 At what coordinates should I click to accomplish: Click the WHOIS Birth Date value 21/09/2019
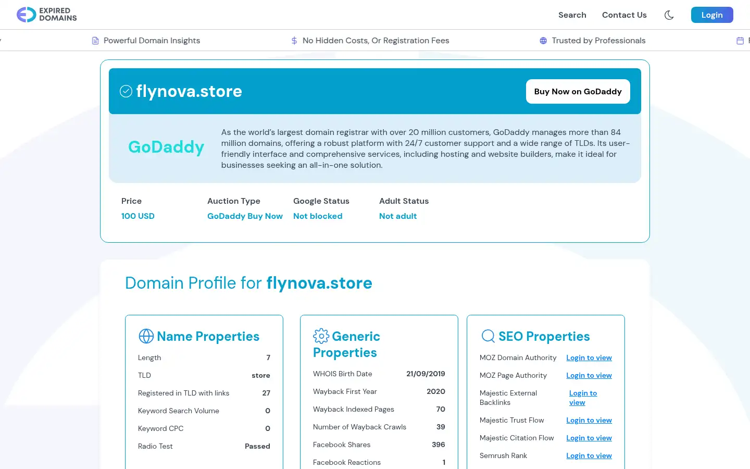[426, 374]
